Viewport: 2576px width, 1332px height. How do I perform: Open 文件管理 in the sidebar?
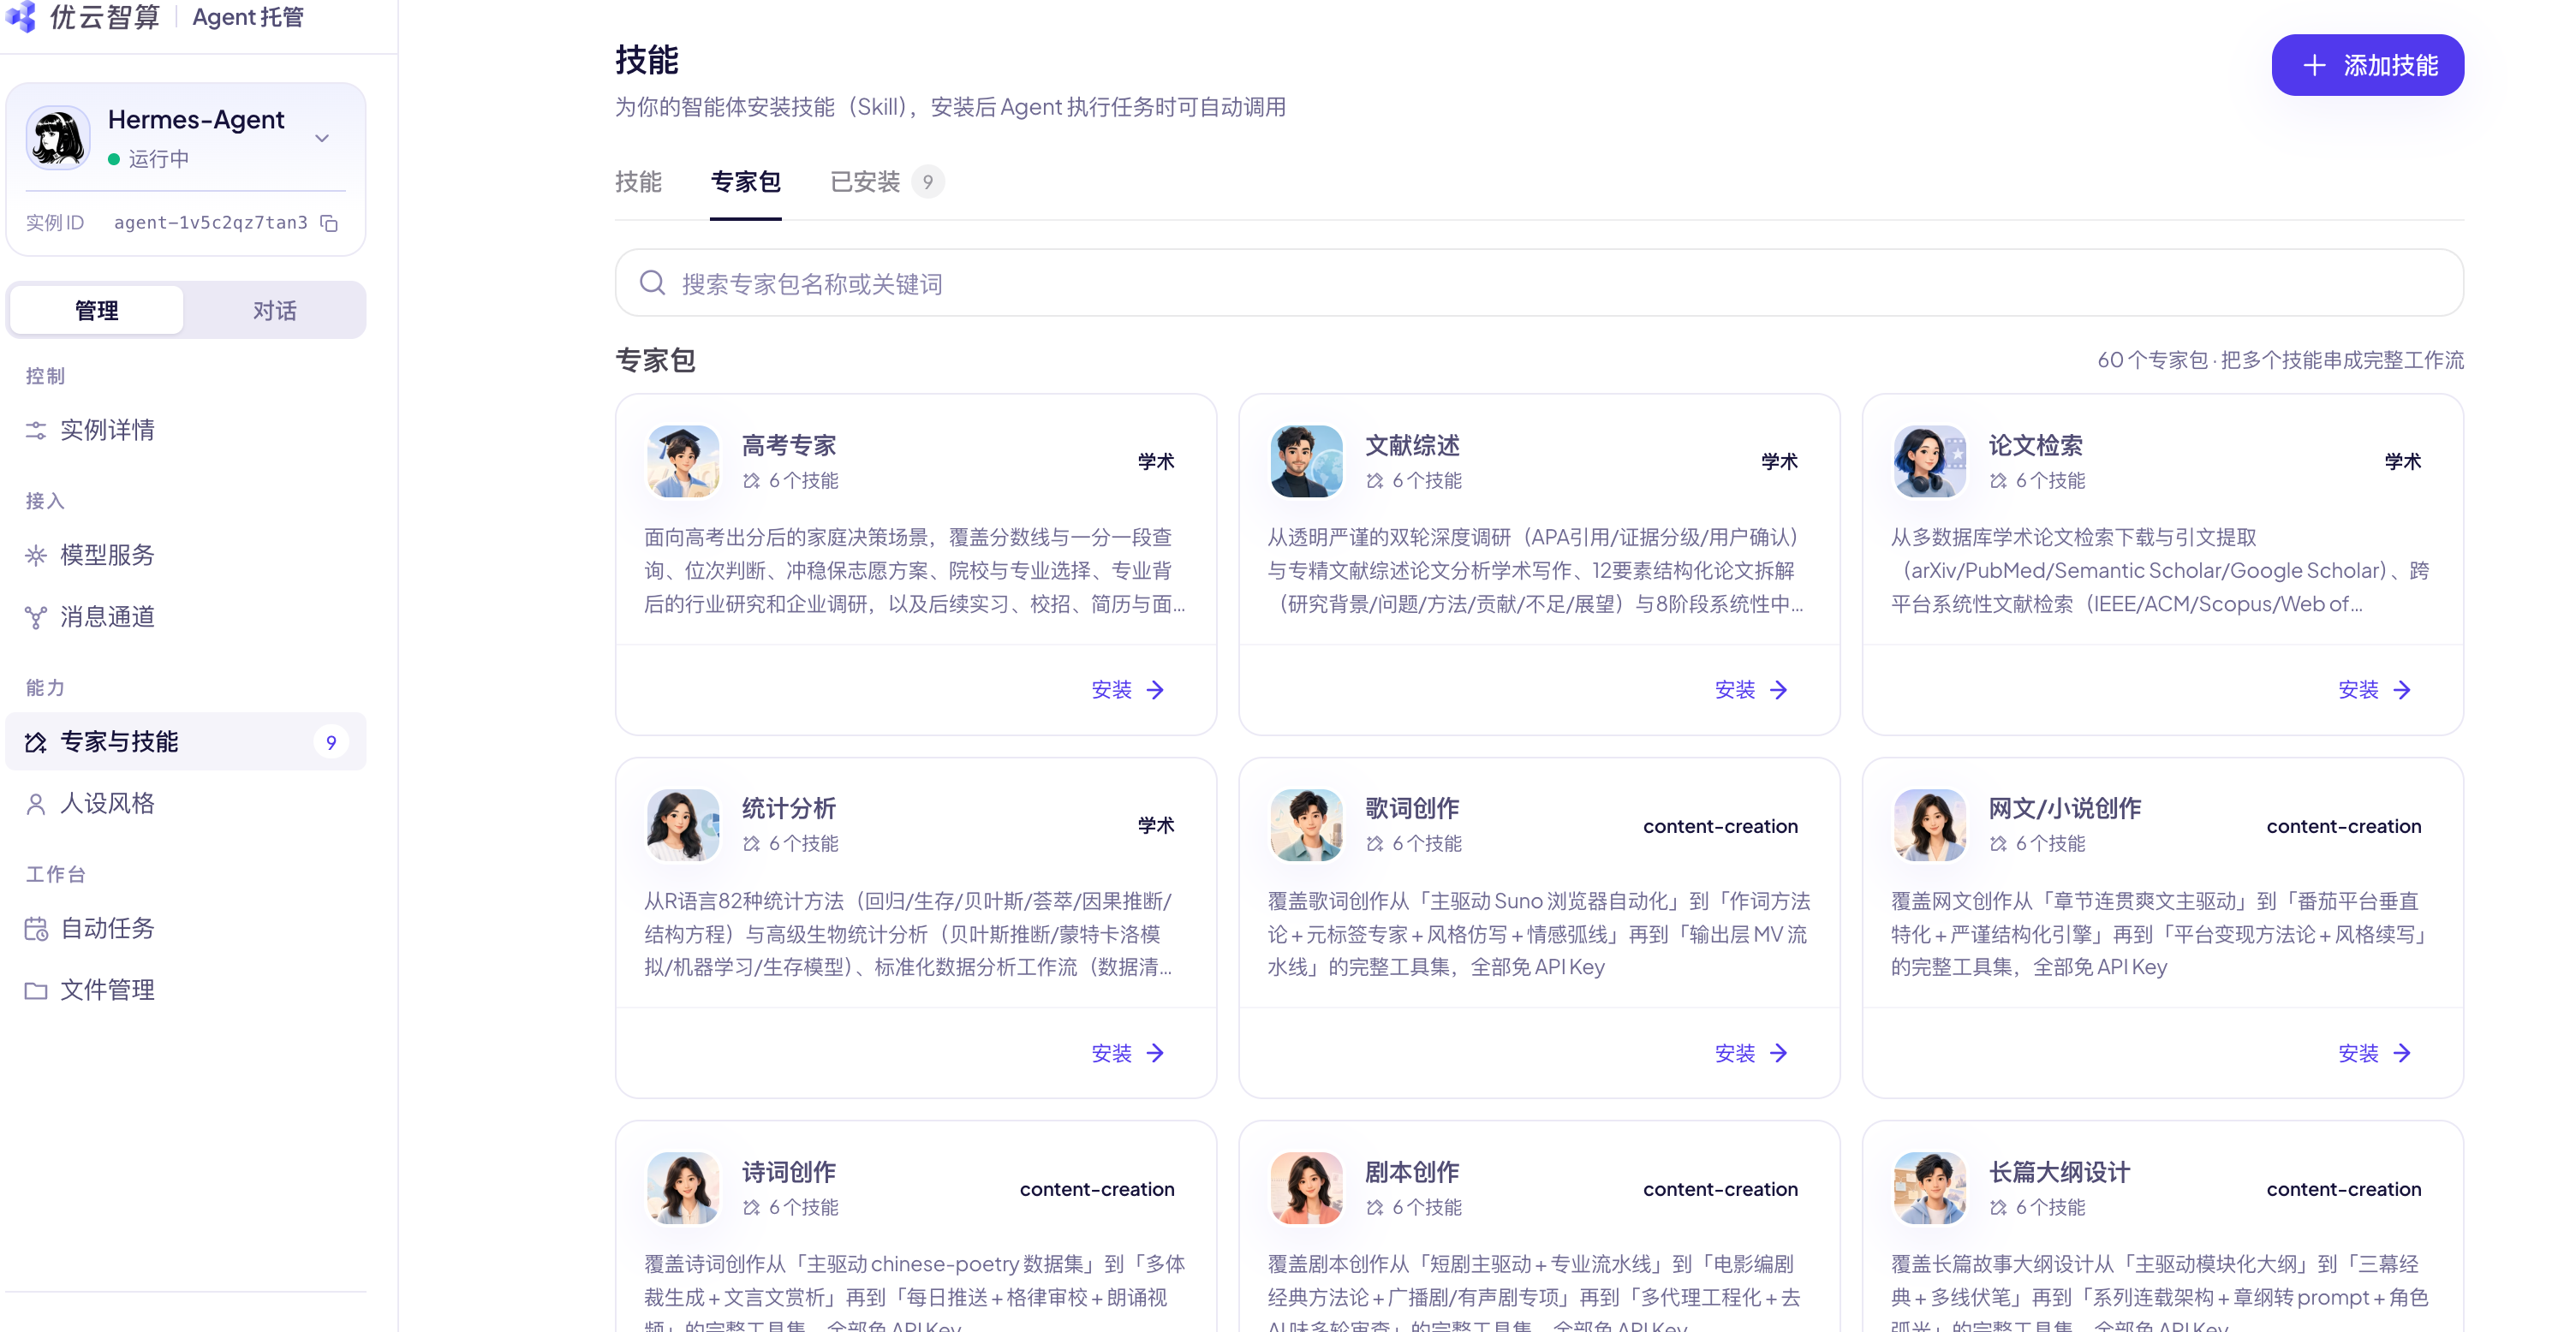coord(185,990)
